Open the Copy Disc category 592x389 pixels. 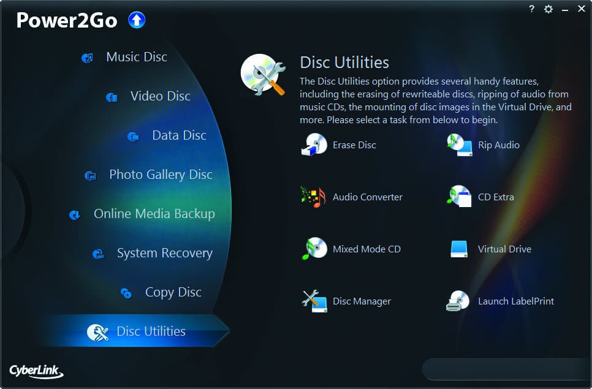coord(173,292)
